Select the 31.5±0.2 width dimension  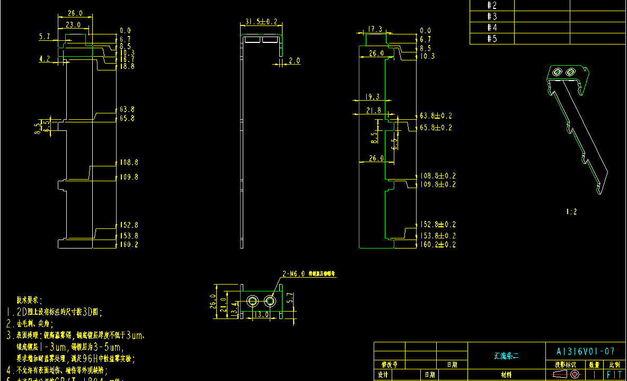[x=261, y=22]
